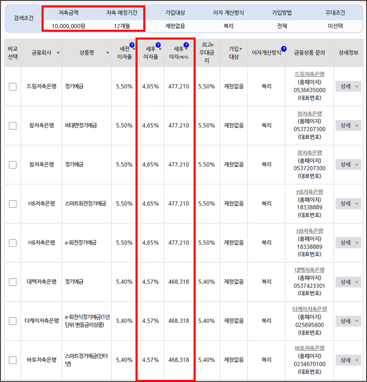Image resolution: width=367 pixels, height=382 pixels.
Task: Click 제한없음 value under 가입대상 search condition
Action: coord(175,26)
